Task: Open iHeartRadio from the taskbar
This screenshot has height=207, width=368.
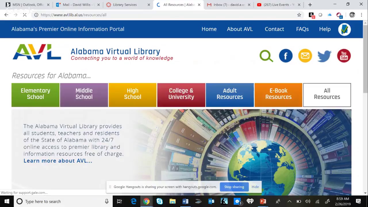Action: click(250, 201)
